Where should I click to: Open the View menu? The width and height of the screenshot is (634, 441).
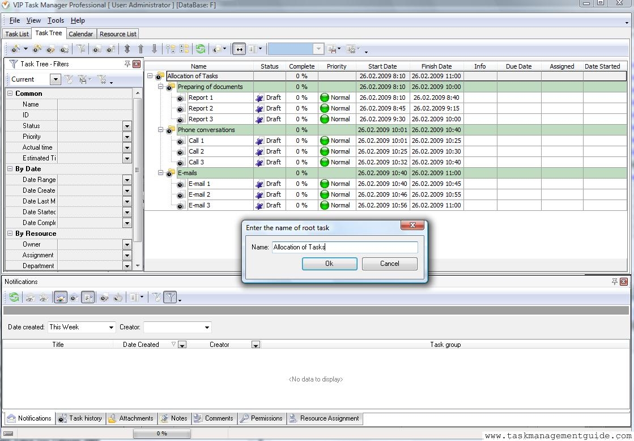tap(33, 20)
